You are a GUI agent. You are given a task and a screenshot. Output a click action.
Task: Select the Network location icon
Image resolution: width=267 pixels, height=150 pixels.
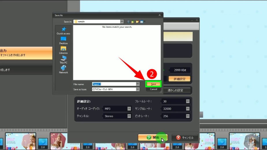pyautogui.click(x=63, y=69)
